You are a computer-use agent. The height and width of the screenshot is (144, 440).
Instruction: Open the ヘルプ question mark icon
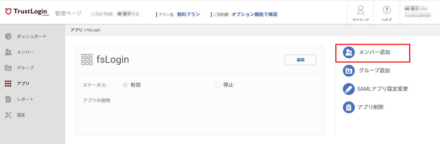387,10
